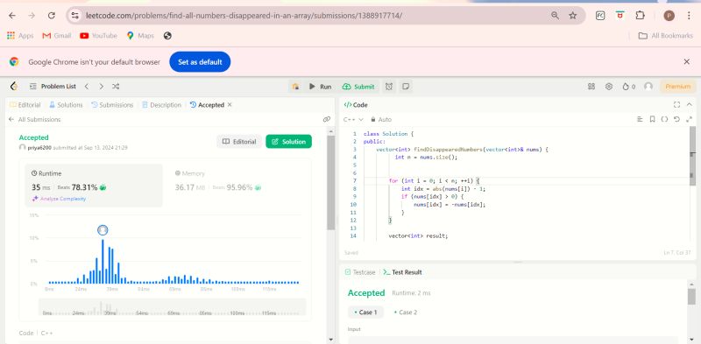The height and width of the screenshot is (344, 701).
Task: Maximize the Code panel fullscreen icon
Action: (x=676, y=104)
